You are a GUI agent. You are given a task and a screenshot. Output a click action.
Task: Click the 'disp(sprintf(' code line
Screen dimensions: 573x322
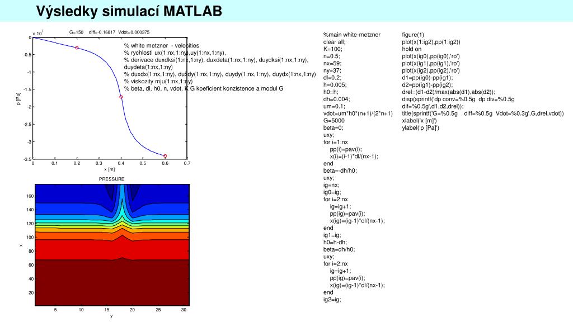coord(458,99)
